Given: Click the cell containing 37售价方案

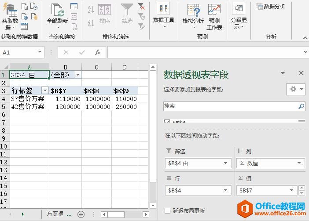Looking at the screenshot, I should point(29,98).
